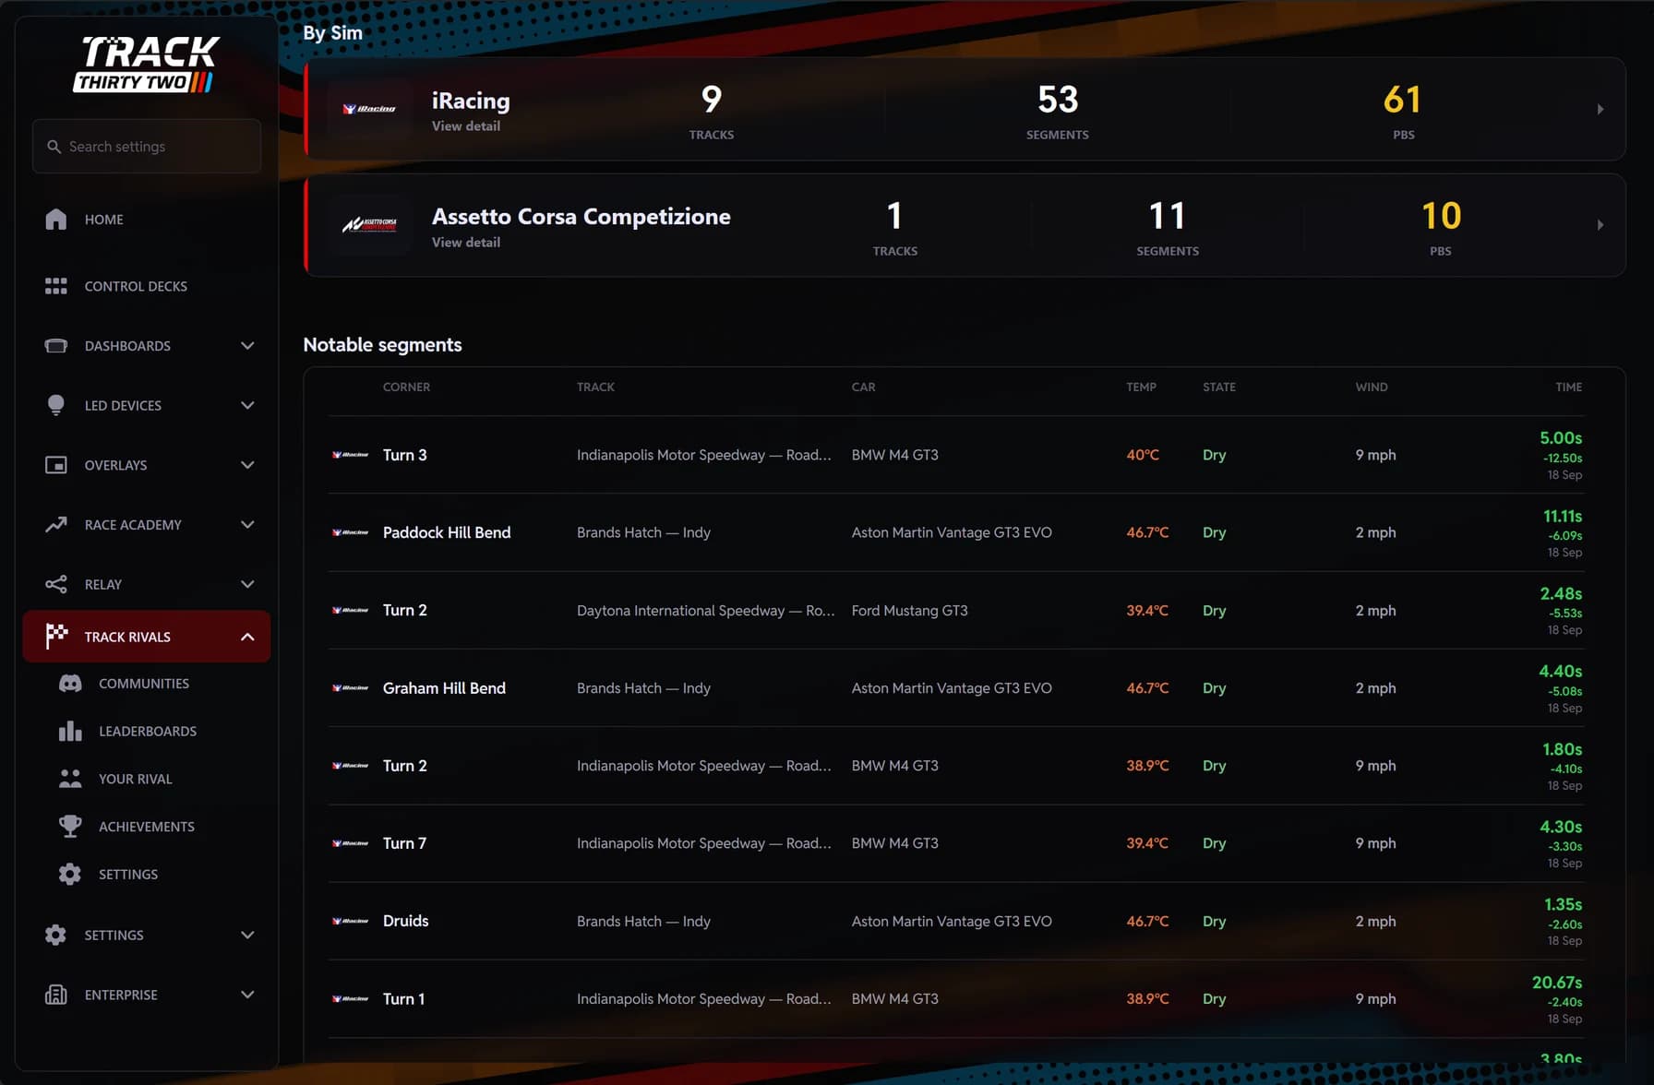Click the Dashboards icon in sidebar

pos(55,346)
